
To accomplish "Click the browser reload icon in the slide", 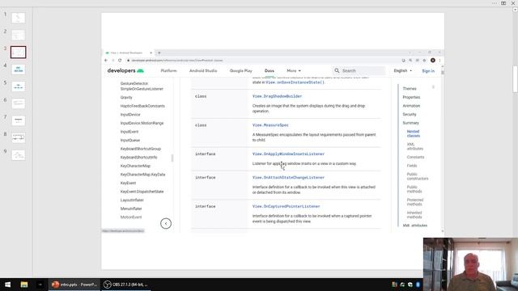I will tap(120, 61).
